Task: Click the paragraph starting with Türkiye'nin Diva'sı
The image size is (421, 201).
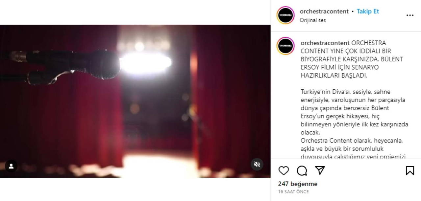Action: [x=354, y=112]
